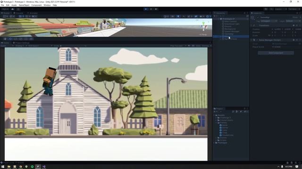
Task: Click the Project create plus button
Action: pos(215,112)
